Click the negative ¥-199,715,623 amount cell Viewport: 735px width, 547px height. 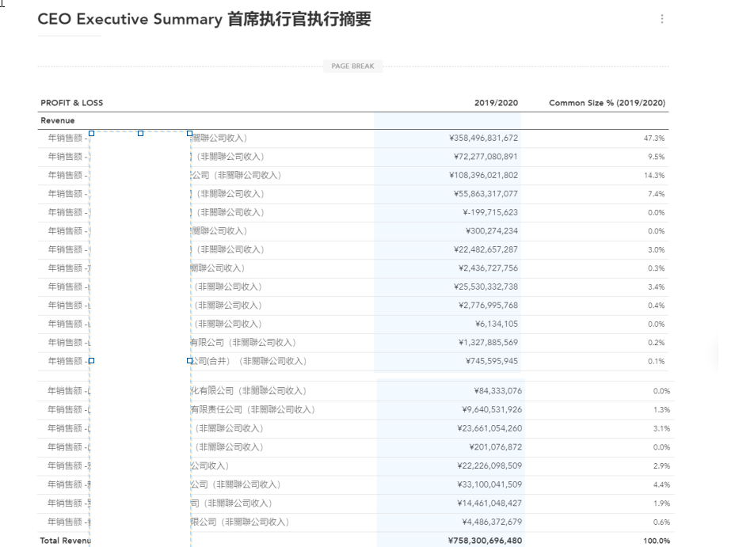pyautogui.click(x=489, y=212)
